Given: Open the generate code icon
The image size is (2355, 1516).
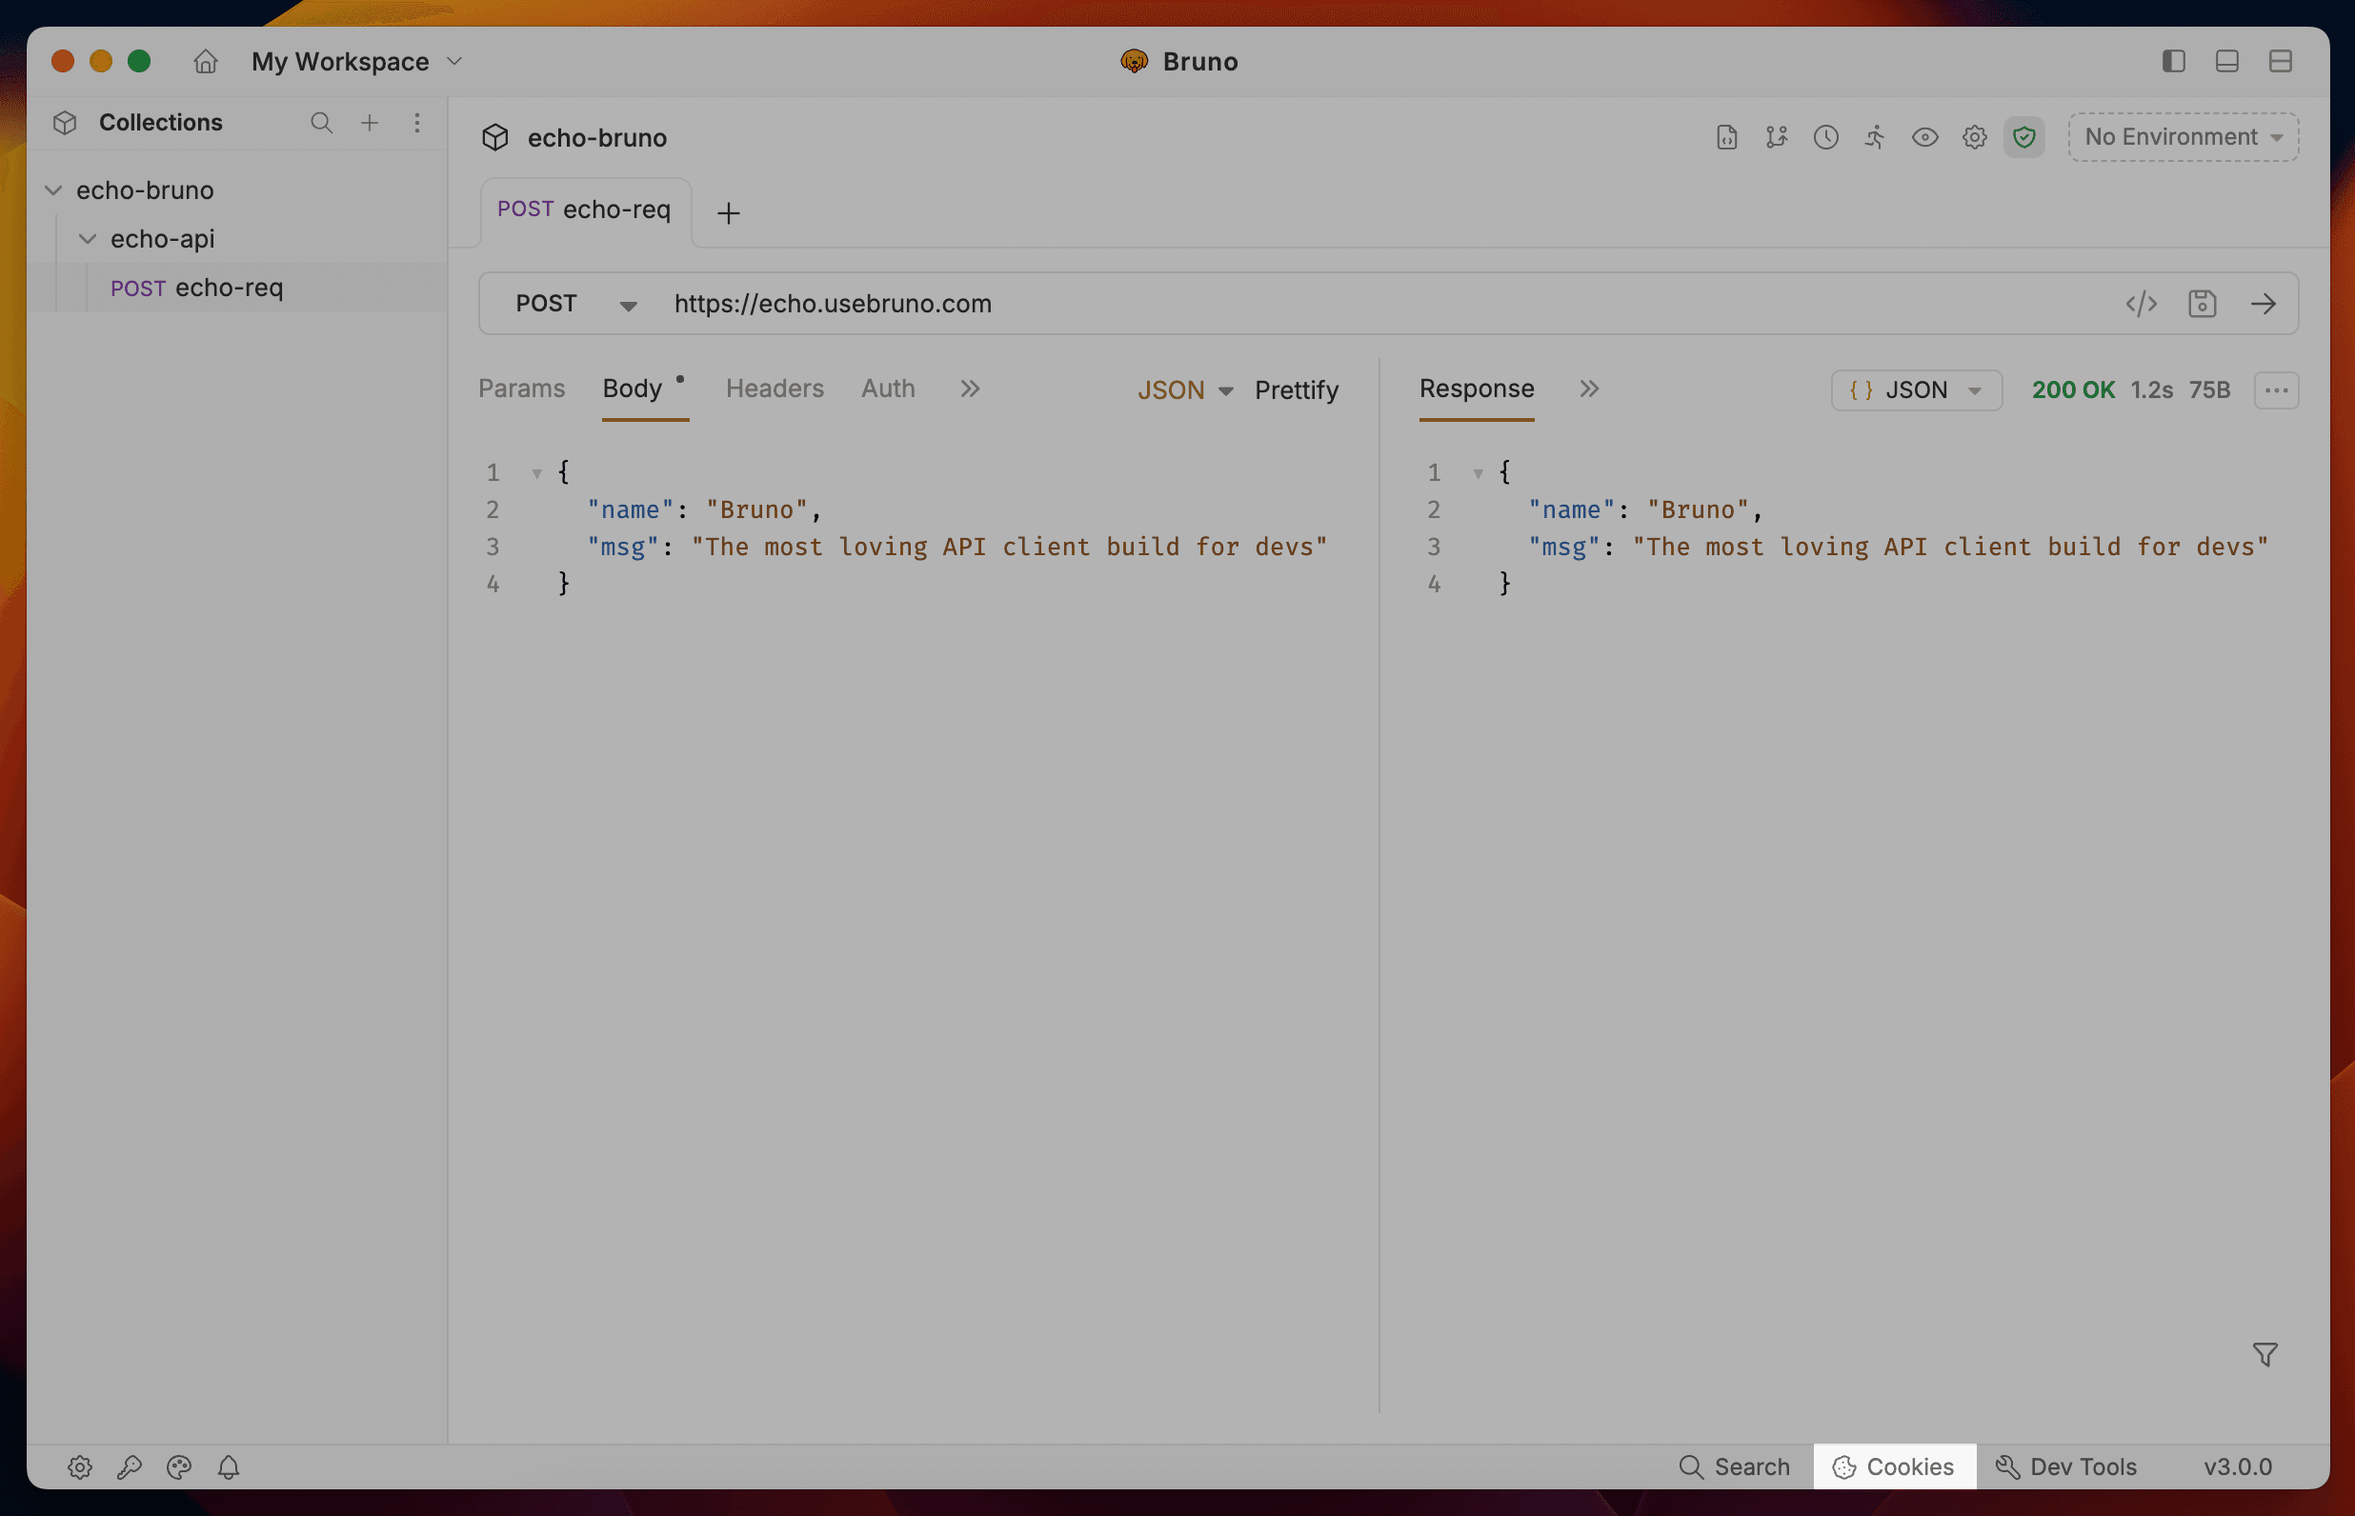Looking at the screenshot, I should pos(2141,303).
